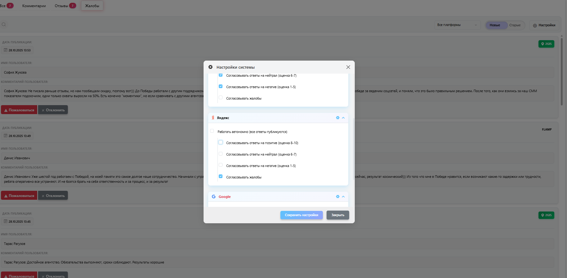567x278 pixels.
Task: Click the gear icon in Google section header
Action: pyautogui.click(x=338, y=197)
